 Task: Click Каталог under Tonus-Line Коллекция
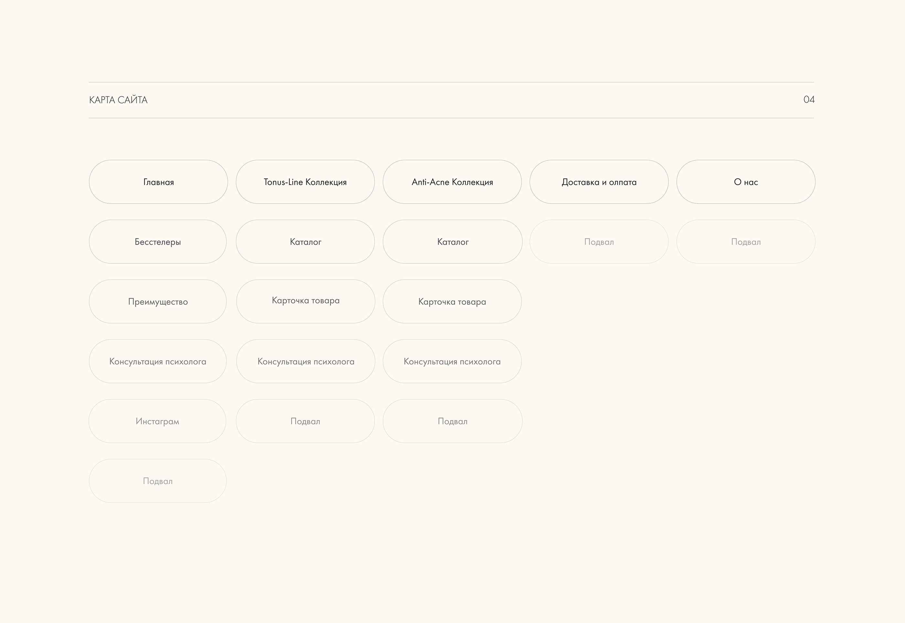point(305,242)
